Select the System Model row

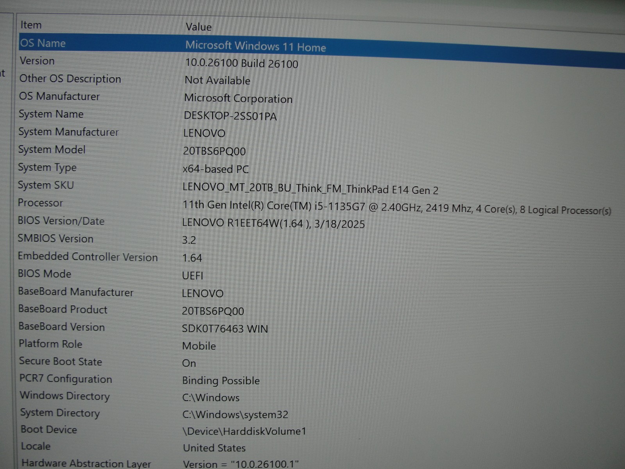tap(52, 150)
